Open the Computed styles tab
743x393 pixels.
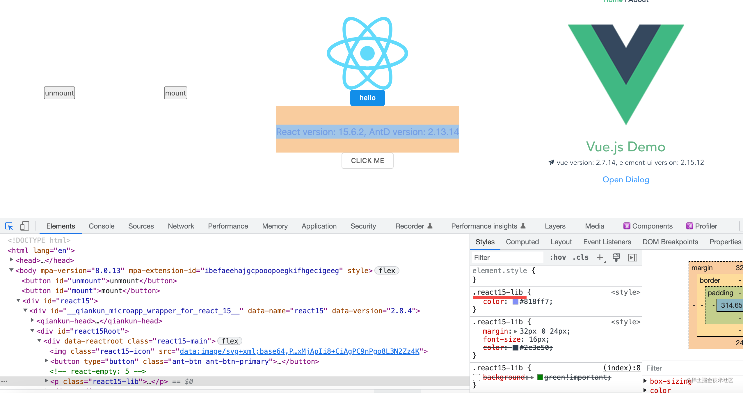pyautogui.click(x=522, y=242)
